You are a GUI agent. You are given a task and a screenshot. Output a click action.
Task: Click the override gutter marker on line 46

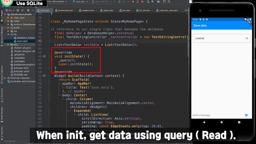click(44, 56)
